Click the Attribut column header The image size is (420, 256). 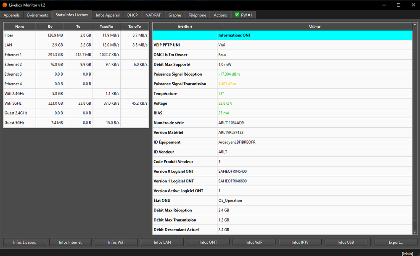[185, 27]
